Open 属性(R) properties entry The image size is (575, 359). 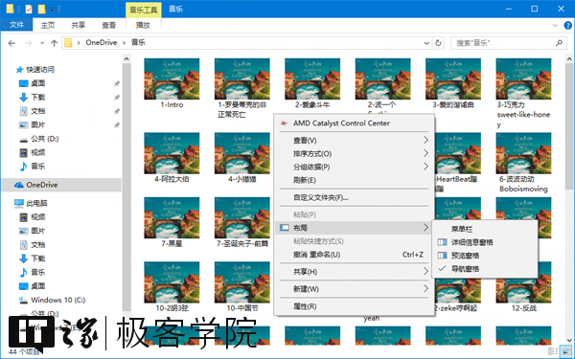(x=354, y=306)
